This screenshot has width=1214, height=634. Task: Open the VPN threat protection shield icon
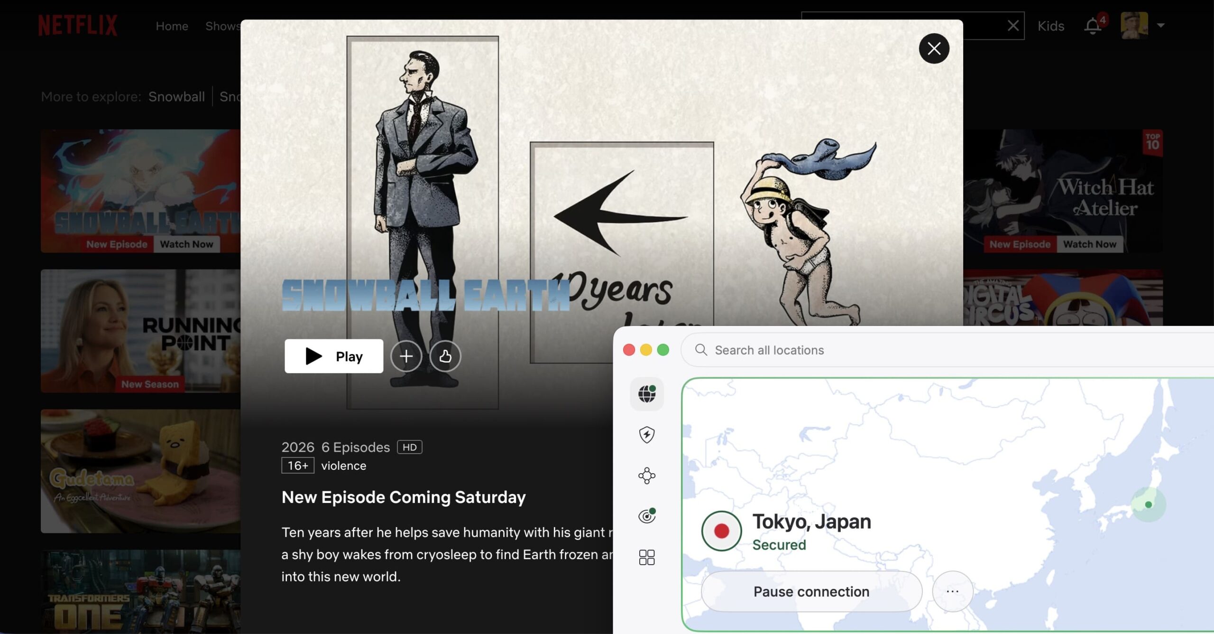[647, 435]
